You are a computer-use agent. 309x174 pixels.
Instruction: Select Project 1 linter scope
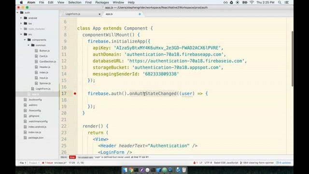[x=34, y=163]
